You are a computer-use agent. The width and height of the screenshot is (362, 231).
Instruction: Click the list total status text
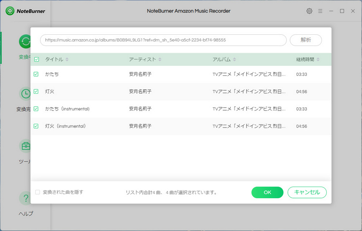pos(171,192)
